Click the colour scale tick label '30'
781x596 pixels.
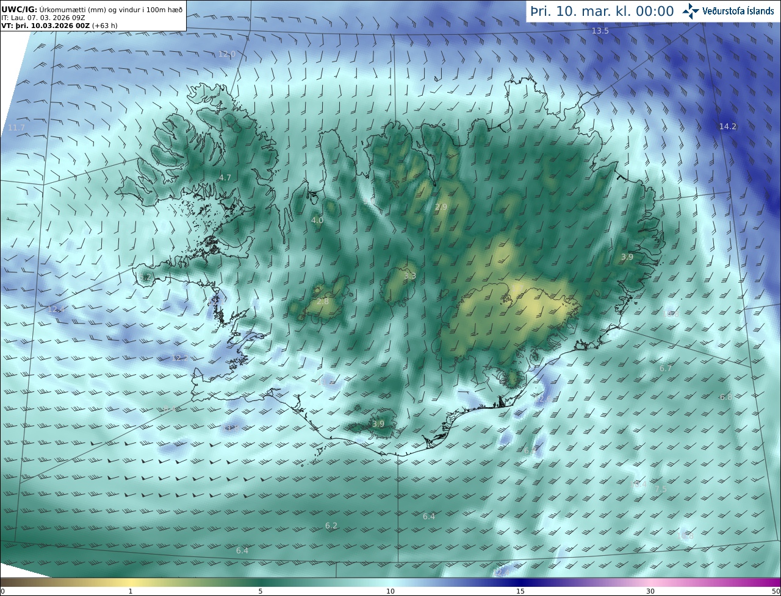[650, 591]
